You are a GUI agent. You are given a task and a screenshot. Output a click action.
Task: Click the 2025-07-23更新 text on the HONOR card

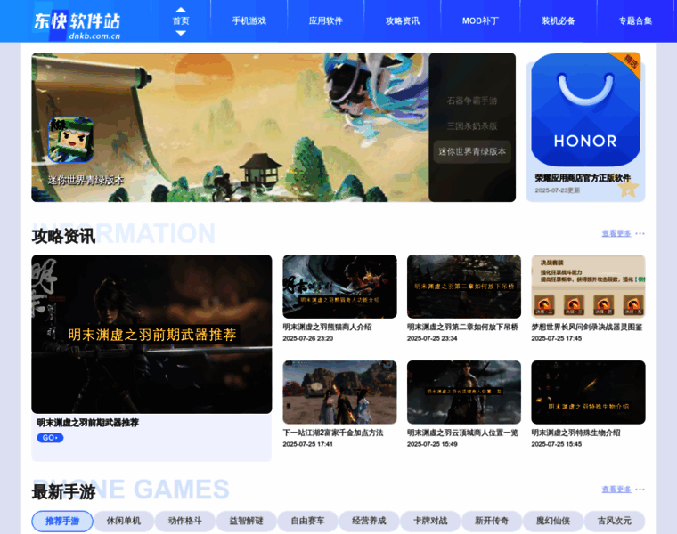(557, 190)
